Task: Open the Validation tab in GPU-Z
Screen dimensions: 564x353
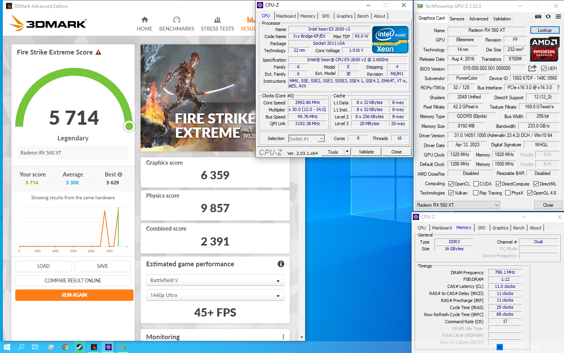Action: (502, 19)
